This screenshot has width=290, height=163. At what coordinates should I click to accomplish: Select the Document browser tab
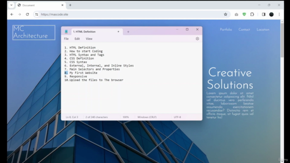coord(40,5)
